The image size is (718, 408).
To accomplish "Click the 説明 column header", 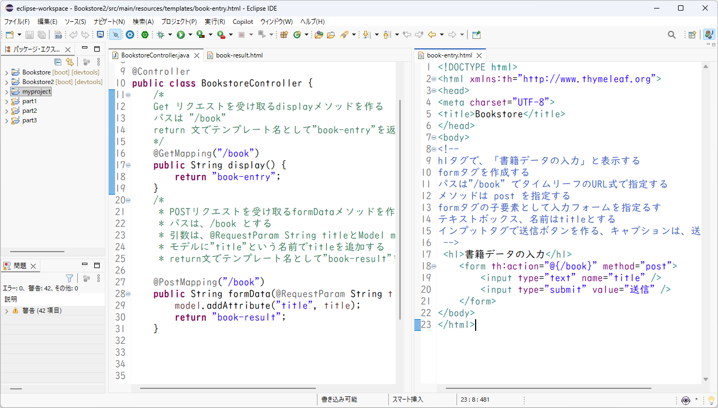I will tap(11, 299).
